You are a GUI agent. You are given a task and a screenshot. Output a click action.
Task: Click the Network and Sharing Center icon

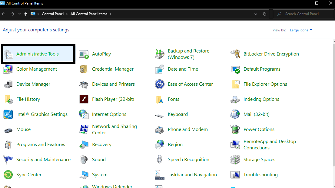click(84, 130)
